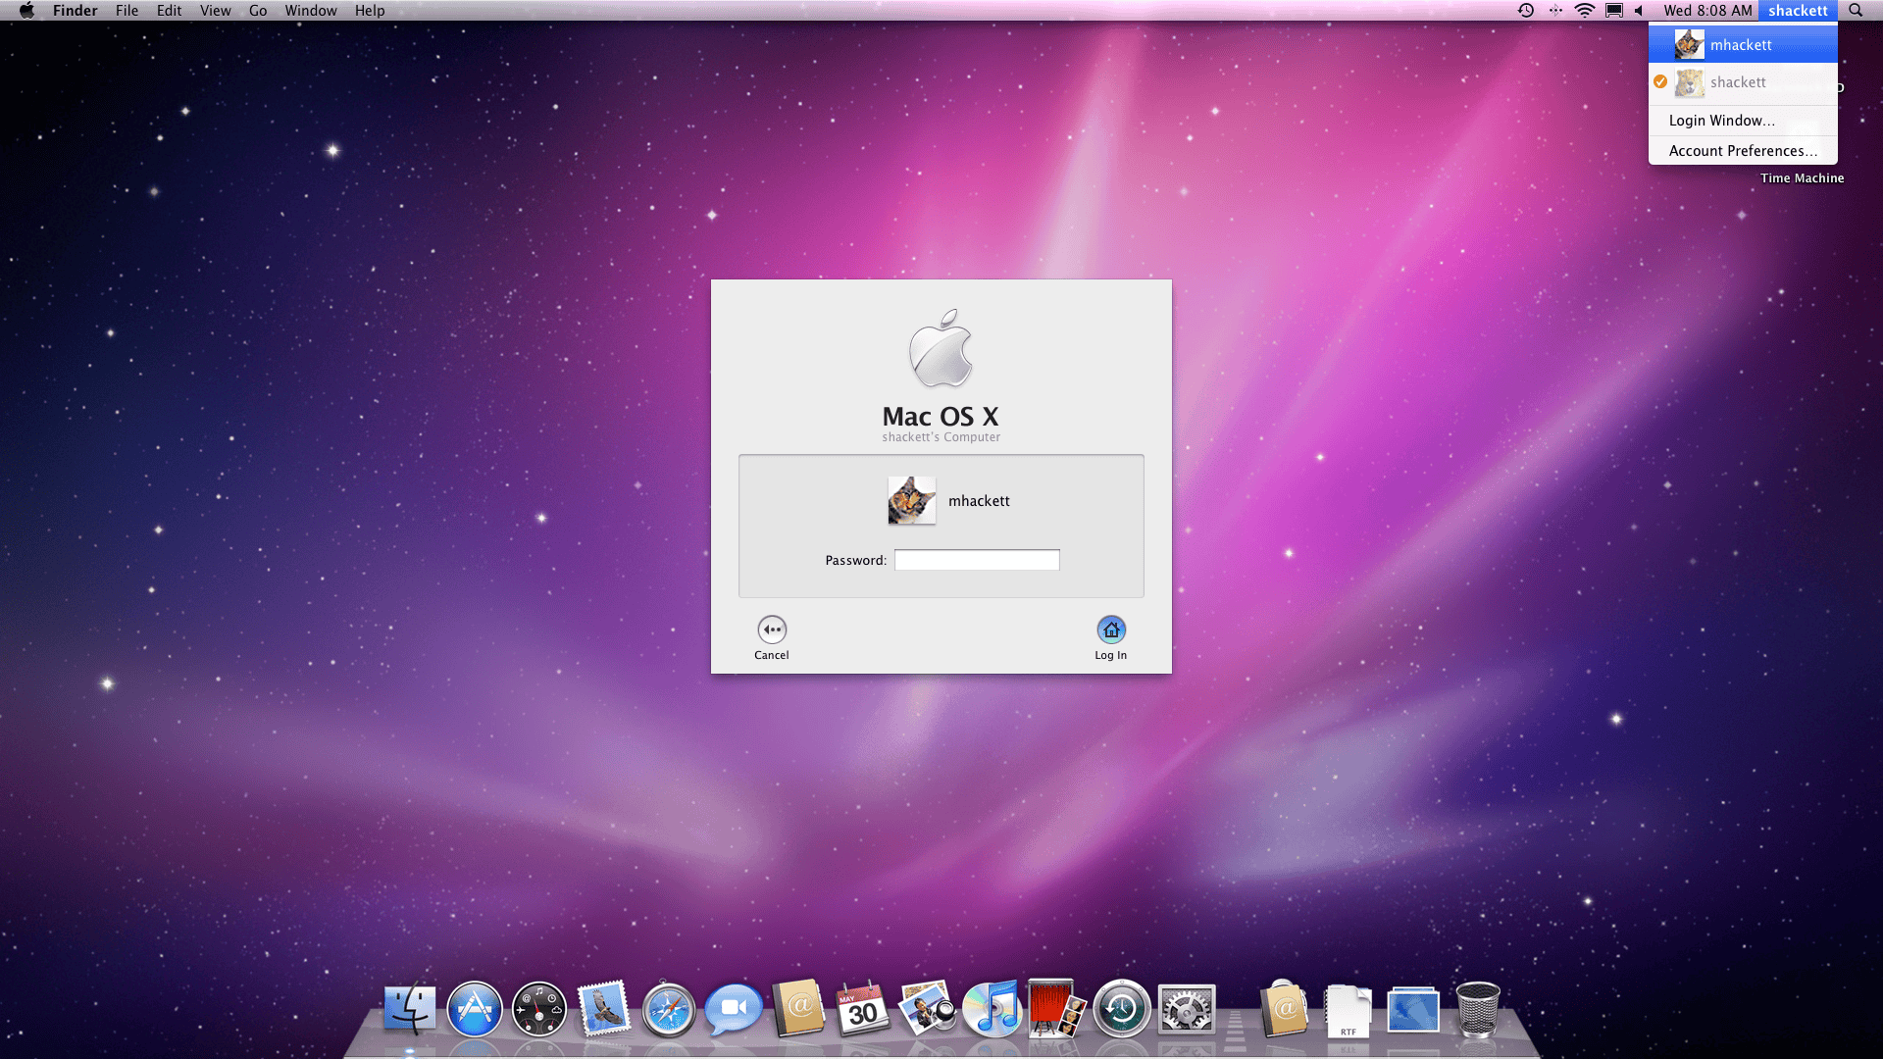Launch Photo Booth from the Dock
The height and width of the screenshot is (1059, 1883).
pyautogui.click(x=1057, y=1009)
